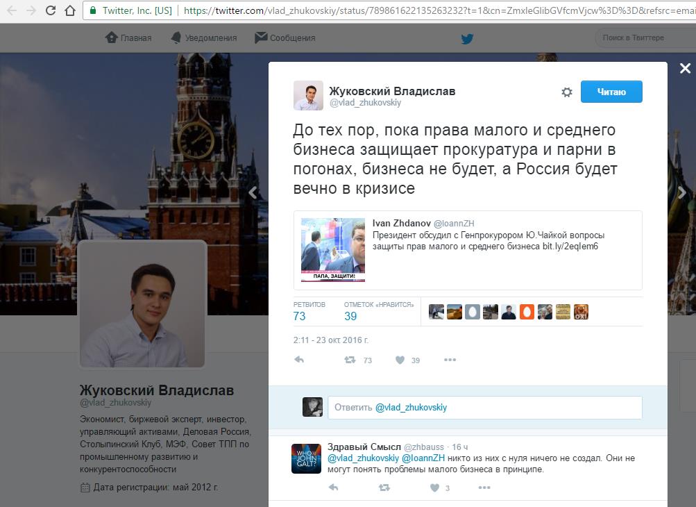Open the quoted Ivan Zhdanov tweet image
The image size is (696, 507).
(x=333, y=250)
